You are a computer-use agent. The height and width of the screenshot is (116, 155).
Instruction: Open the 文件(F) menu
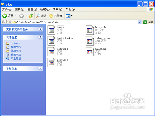[7, 10]
